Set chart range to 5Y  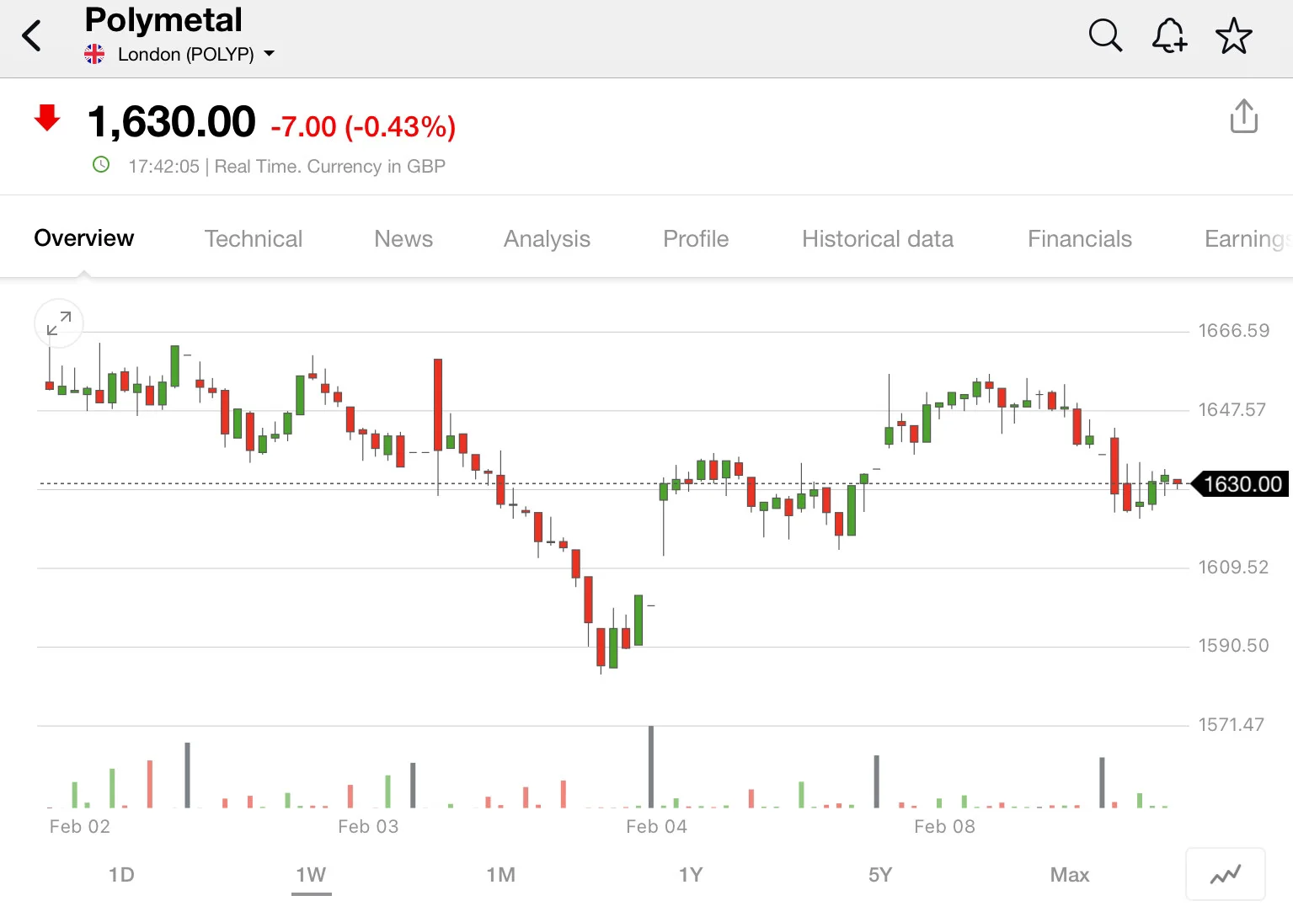pyautogui.click(x=880, y=875)
